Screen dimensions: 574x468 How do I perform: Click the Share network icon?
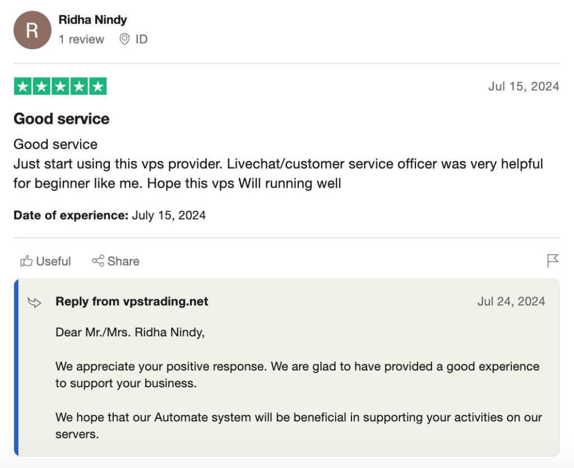pyautogui.click(x=98, y=261)
